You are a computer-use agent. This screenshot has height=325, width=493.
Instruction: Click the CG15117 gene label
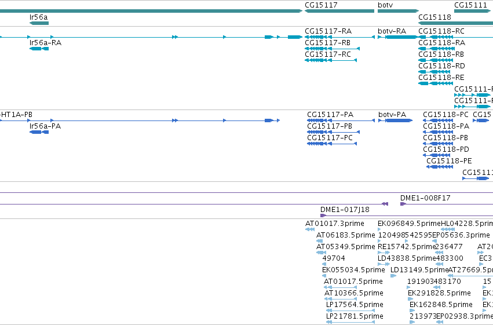tap(321, 5)
